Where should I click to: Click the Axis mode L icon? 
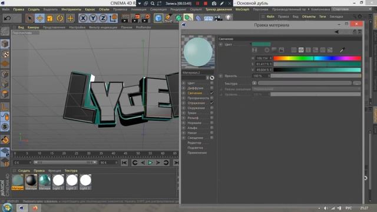[5, 107]
